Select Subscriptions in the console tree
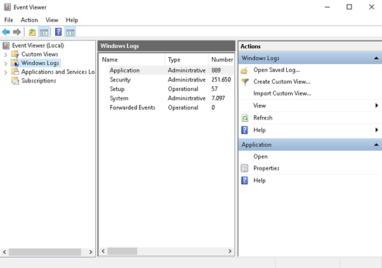Image resolution: width=382 pixels, height=268 pixels. pyautogui.click(x=39, y=81)
